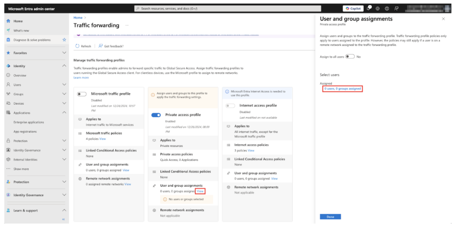Viewport: 460px width, 230px height.
Task: Click the What's new rocket icon
Action: pos(9,31)
